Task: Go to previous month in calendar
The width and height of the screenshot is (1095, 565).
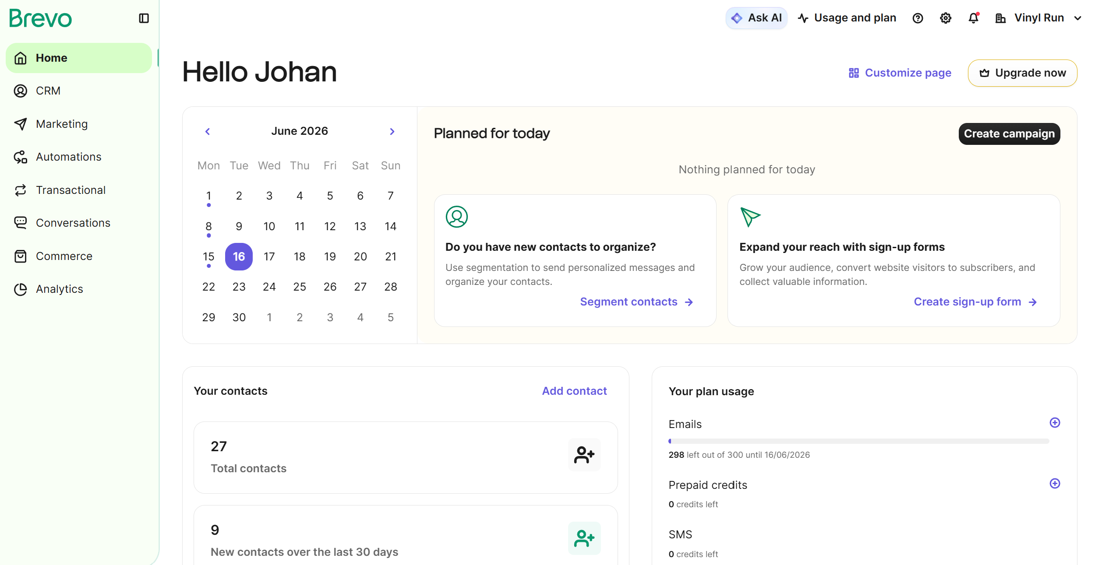Action: point(208,131)
